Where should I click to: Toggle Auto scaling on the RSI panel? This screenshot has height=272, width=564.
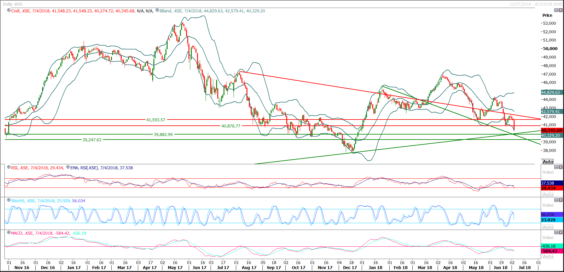click(548, 195)
